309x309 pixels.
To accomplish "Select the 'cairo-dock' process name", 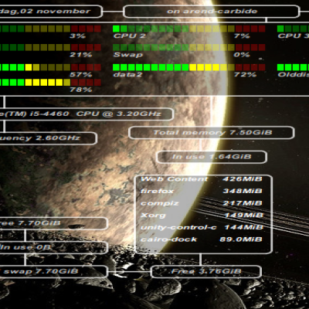I will pos(169,239).
